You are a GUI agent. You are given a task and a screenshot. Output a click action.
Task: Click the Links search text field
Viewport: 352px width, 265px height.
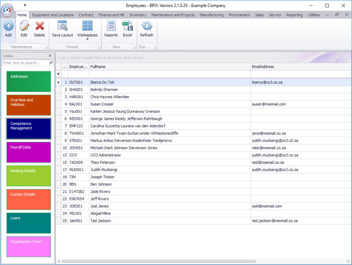(25, 63)
